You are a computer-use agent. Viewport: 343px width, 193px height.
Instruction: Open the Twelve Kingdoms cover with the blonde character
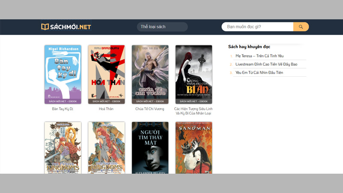63,148
